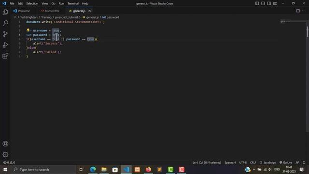Click Go Live status bar button

click(x=285, y=162)
